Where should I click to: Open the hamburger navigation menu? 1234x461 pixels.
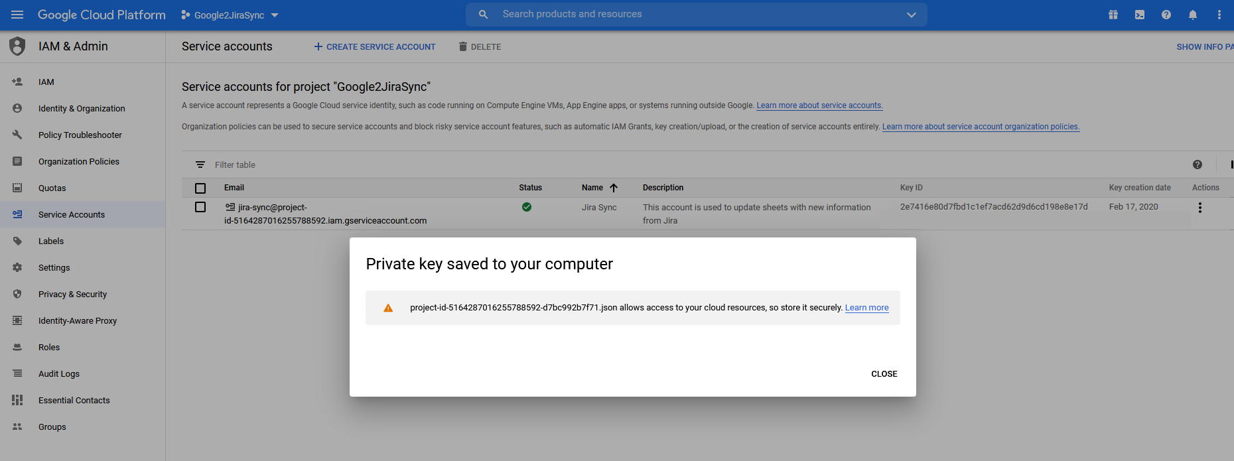[x=17, y=15]
